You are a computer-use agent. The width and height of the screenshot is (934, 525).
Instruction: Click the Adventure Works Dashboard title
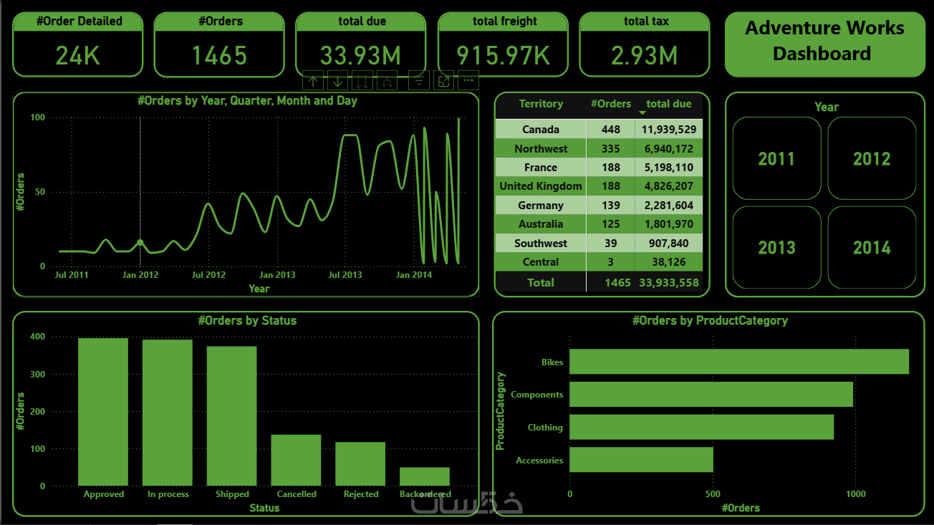click(824, 41)
